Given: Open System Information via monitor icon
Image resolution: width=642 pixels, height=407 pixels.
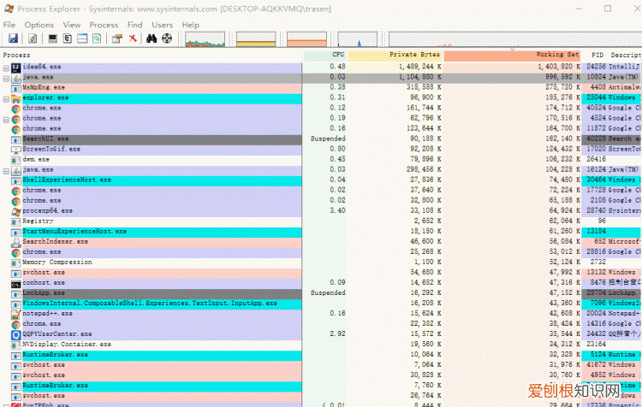Looking at the screenshot, I should coord(52,38).
